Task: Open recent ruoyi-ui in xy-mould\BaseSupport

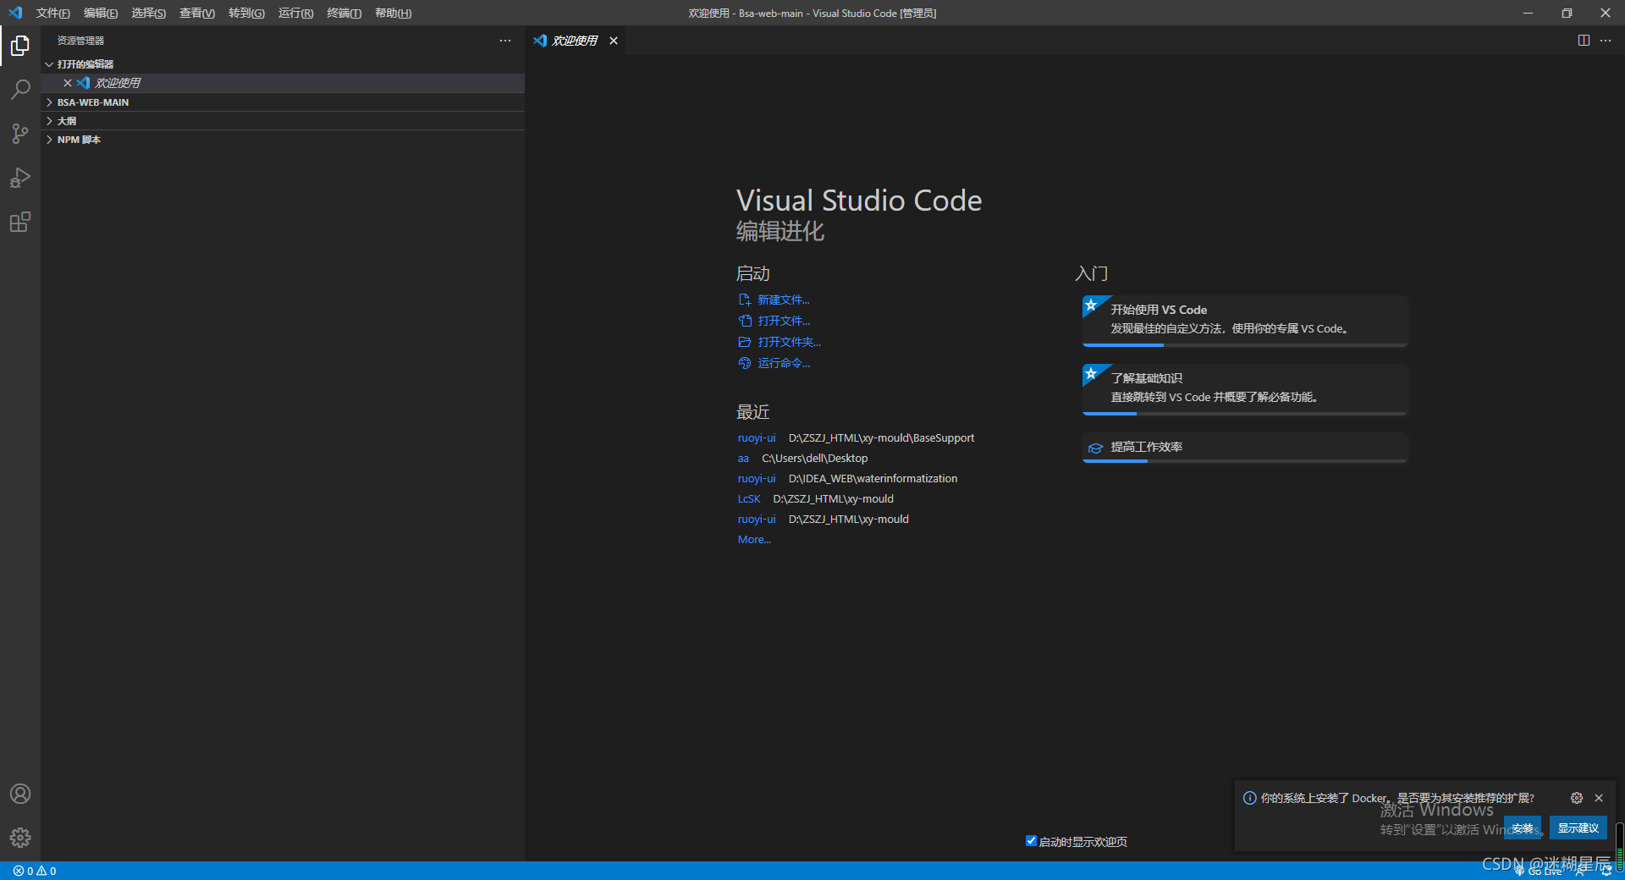Action: point(757,438)
